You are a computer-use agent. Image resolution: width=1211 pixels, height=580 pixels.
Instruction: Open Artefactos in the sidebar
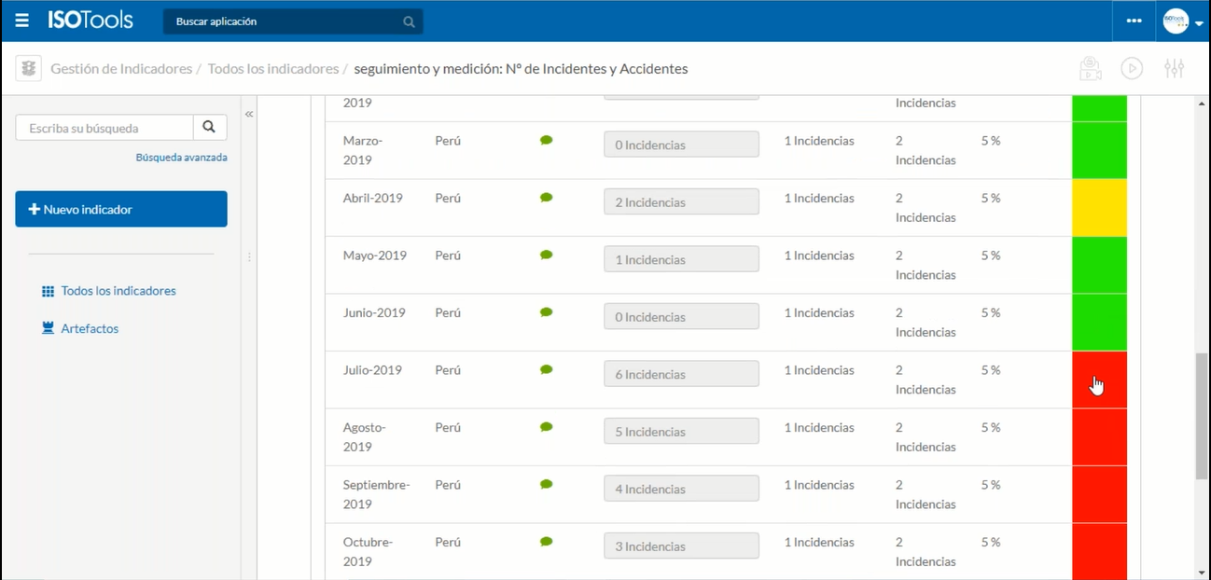90,329
